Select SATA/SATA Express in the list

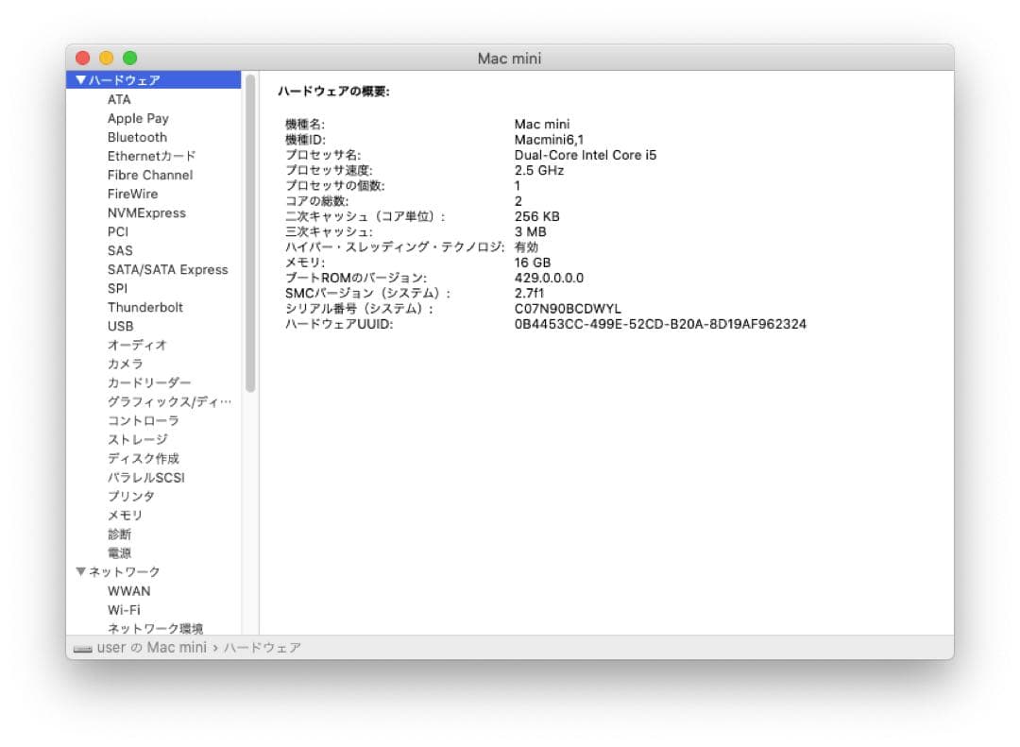tap(168, 269)
